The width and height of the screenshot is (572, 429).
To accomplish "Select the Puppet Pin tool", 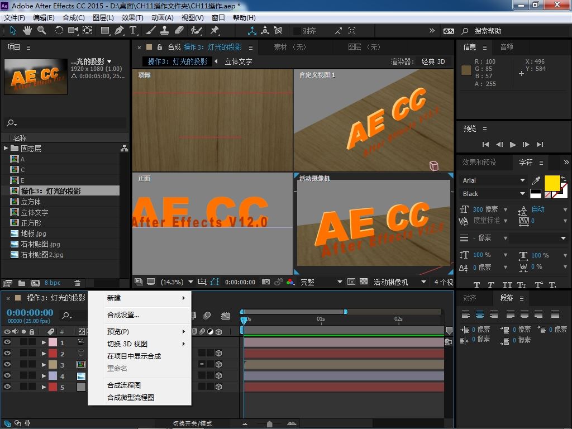I will [x=214, y=30].
